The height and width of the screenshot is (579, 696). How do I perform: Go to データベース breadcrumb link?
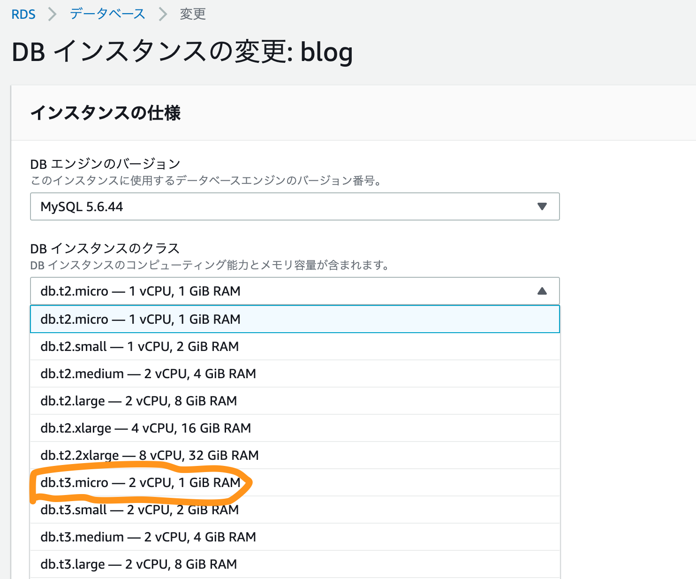[107, 14]
